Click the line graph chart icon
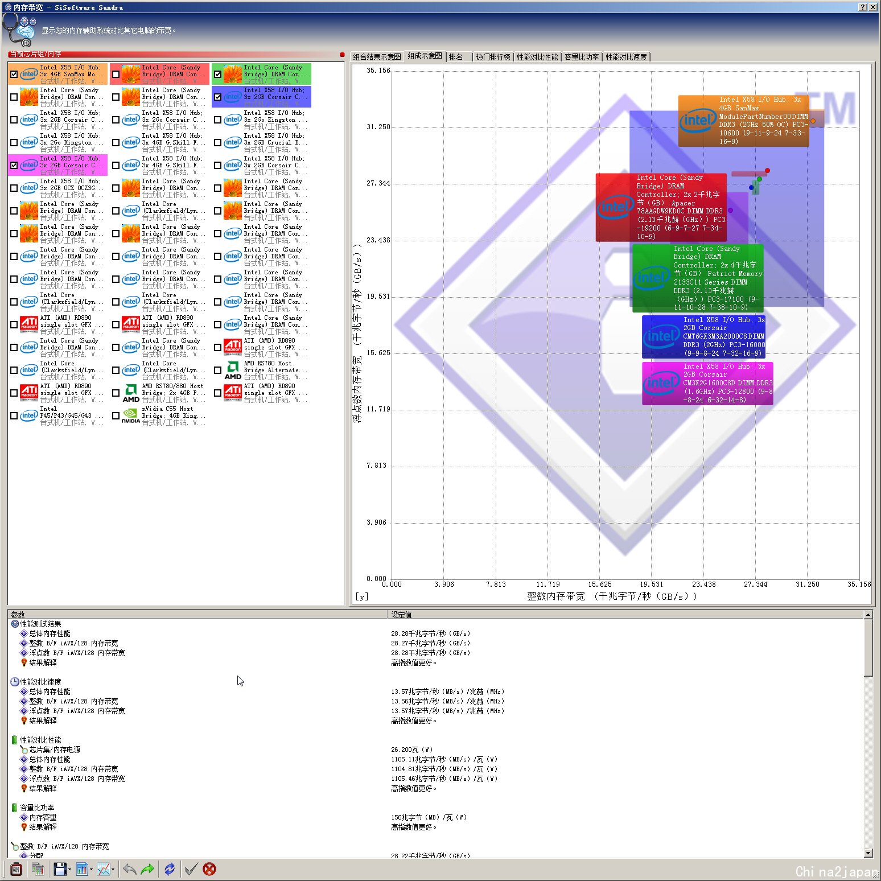Viewport: 881px width, 881px height. (104, 869)
